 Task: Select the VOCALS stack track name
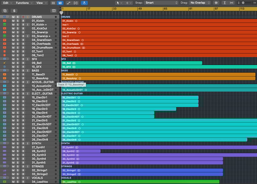point(37,178)
